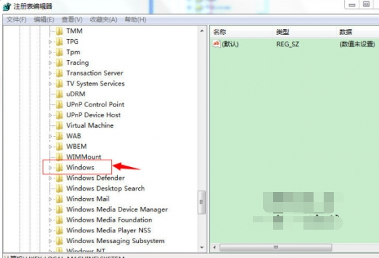Open the 收藏夹(A) menu
The width and height of the screenshot is (379, 258).
103,20
